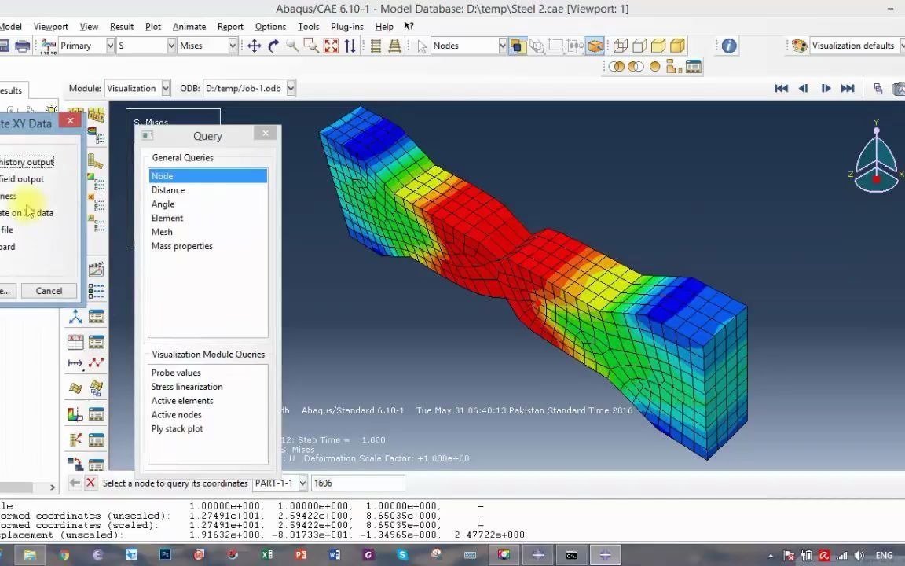
Task: Close the Query dialog
Action: pyautogui.click(x=266, y=134)
